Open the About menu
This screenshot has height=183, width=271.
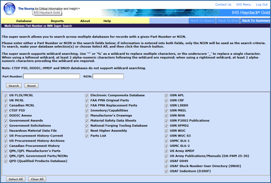[85, 21]
